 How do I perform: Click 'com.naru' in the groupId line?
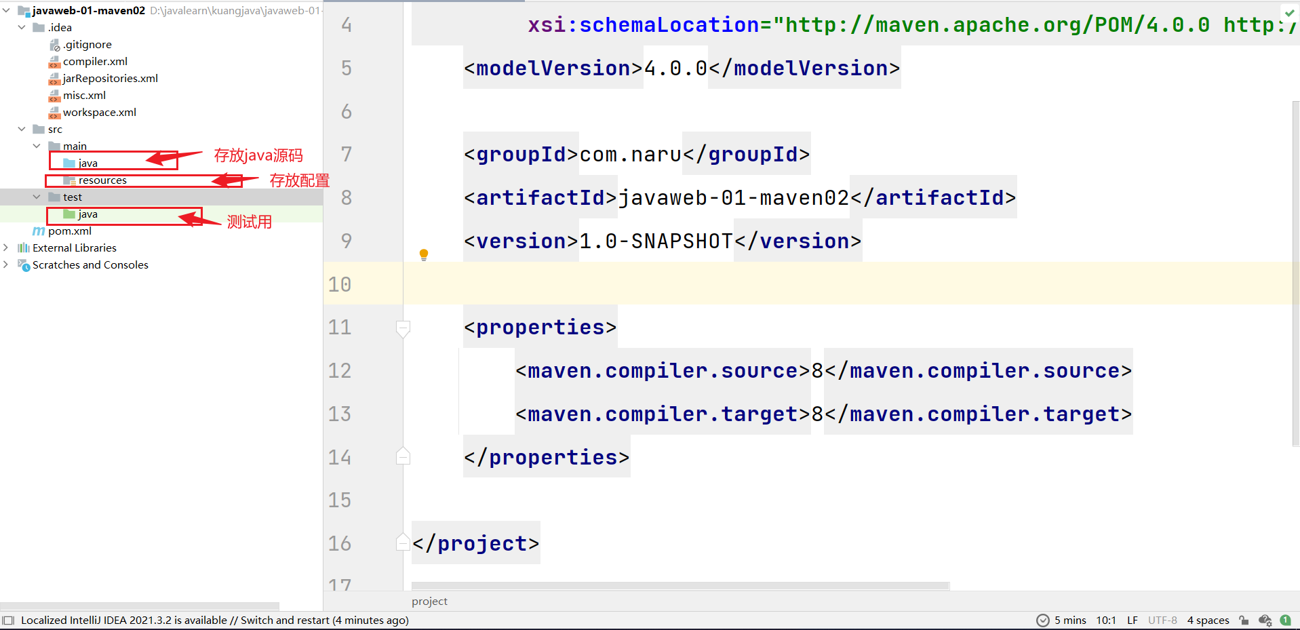[631, 155]
